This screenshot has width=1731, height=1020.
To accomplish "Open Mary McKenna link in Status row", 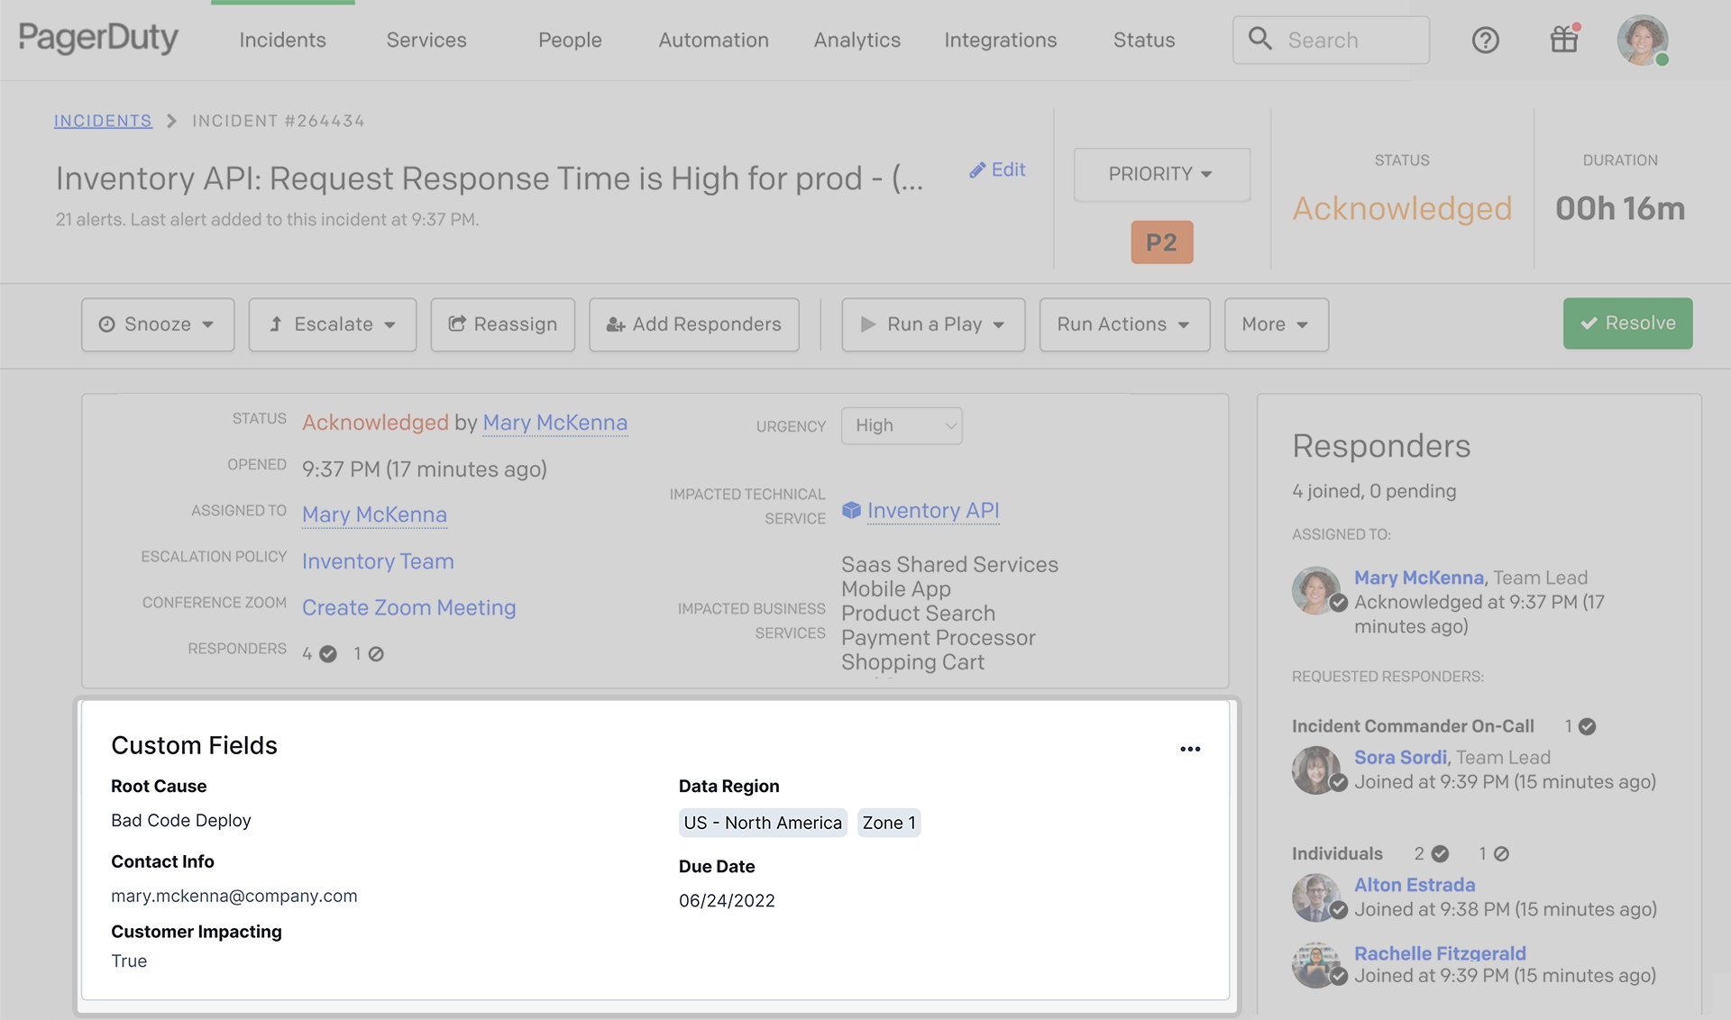I will tap(554, 423).
